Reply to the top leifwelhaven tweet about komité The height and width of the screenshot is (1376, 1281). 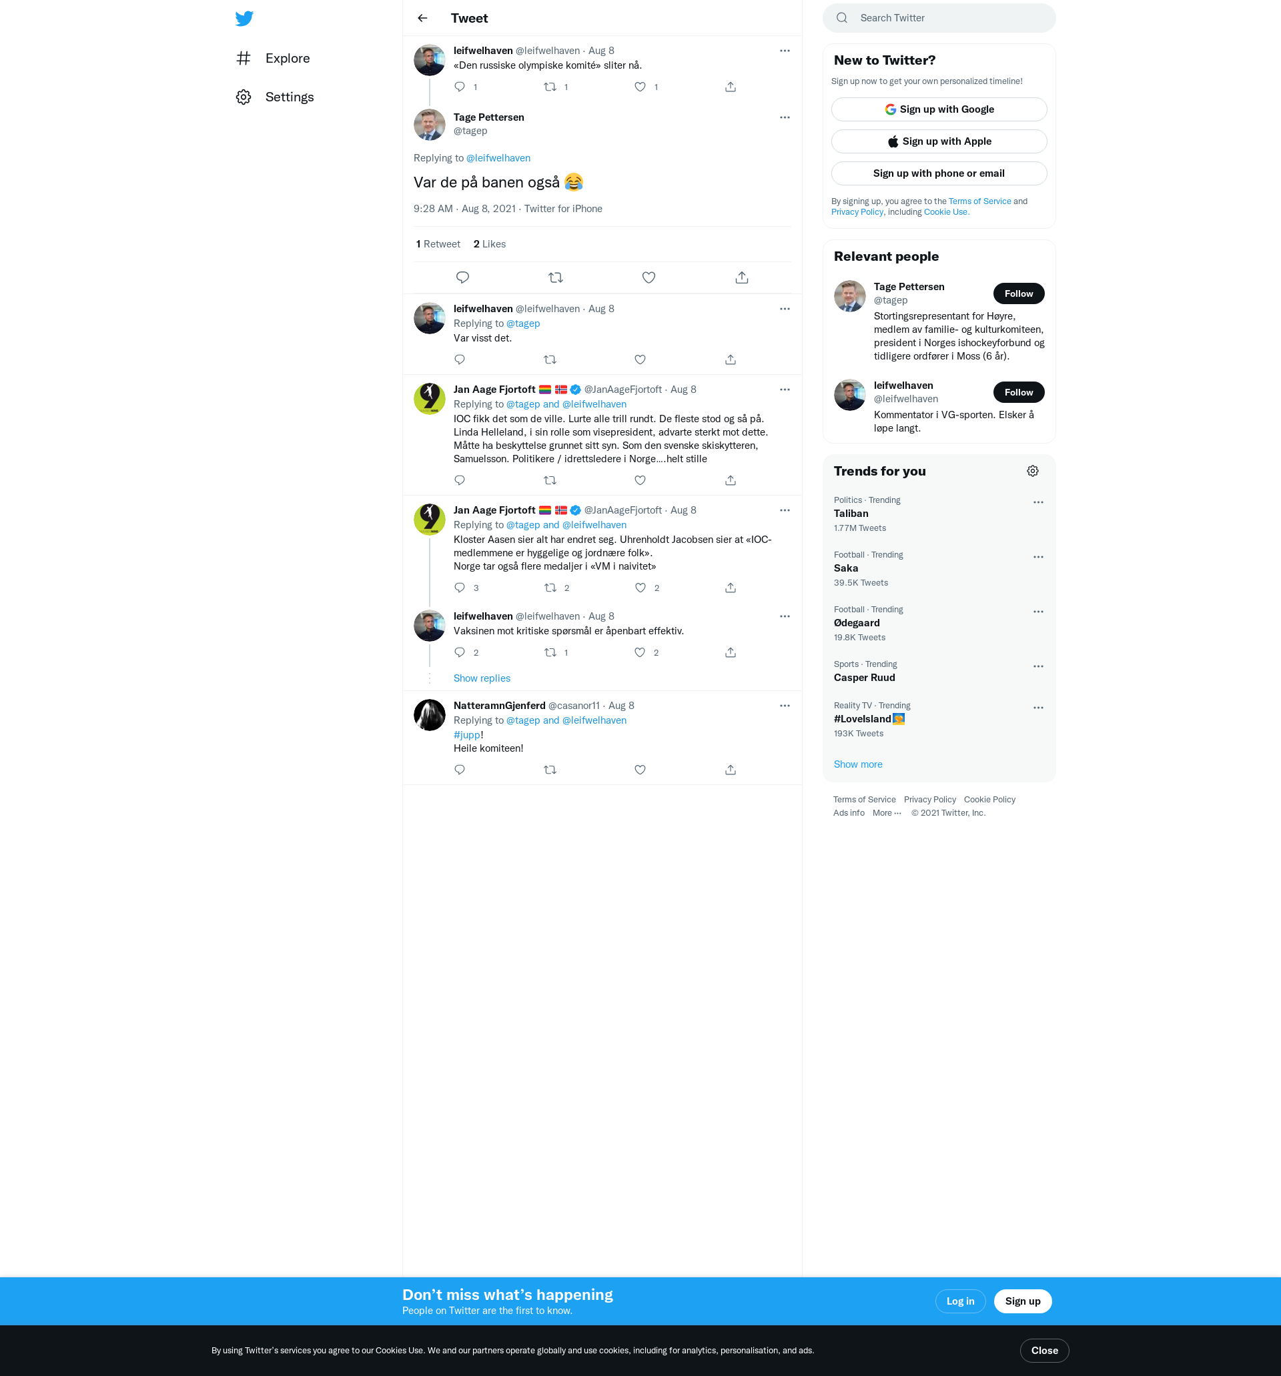tap(460, 87)
